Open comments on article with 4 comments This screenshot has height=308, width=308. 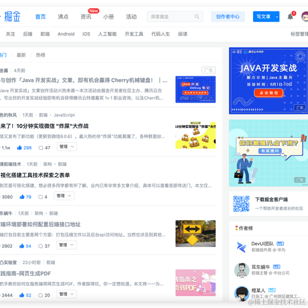point(42,197)
